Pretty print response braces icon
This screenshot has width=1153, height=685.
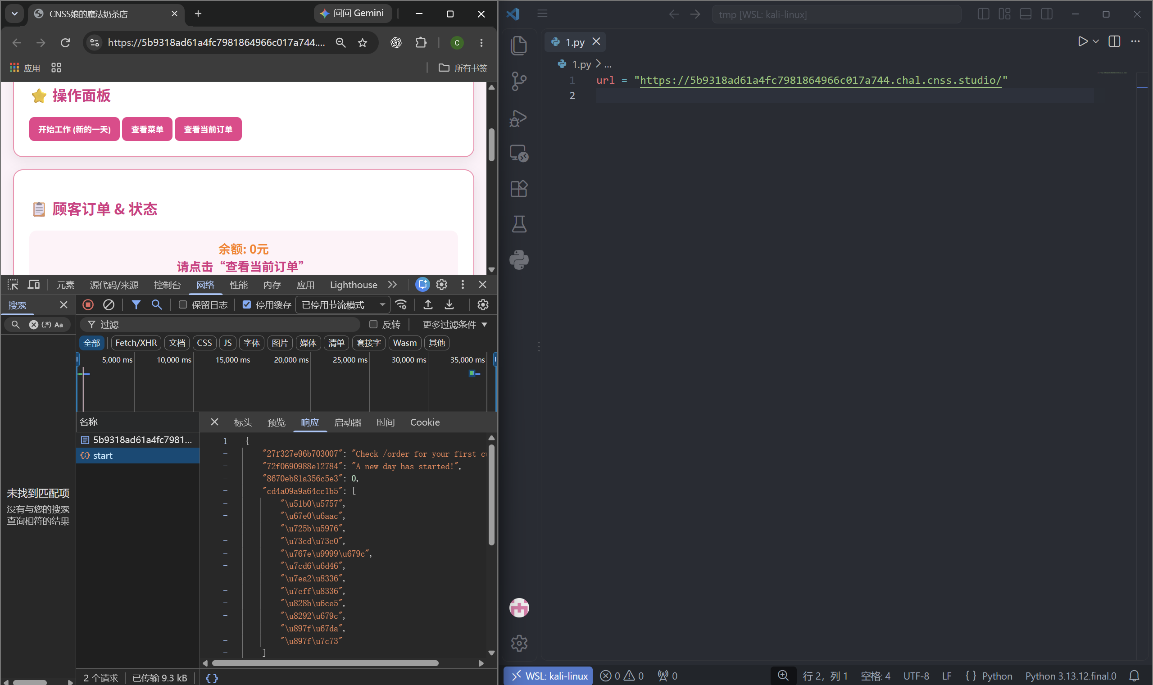tap(212, 678)
